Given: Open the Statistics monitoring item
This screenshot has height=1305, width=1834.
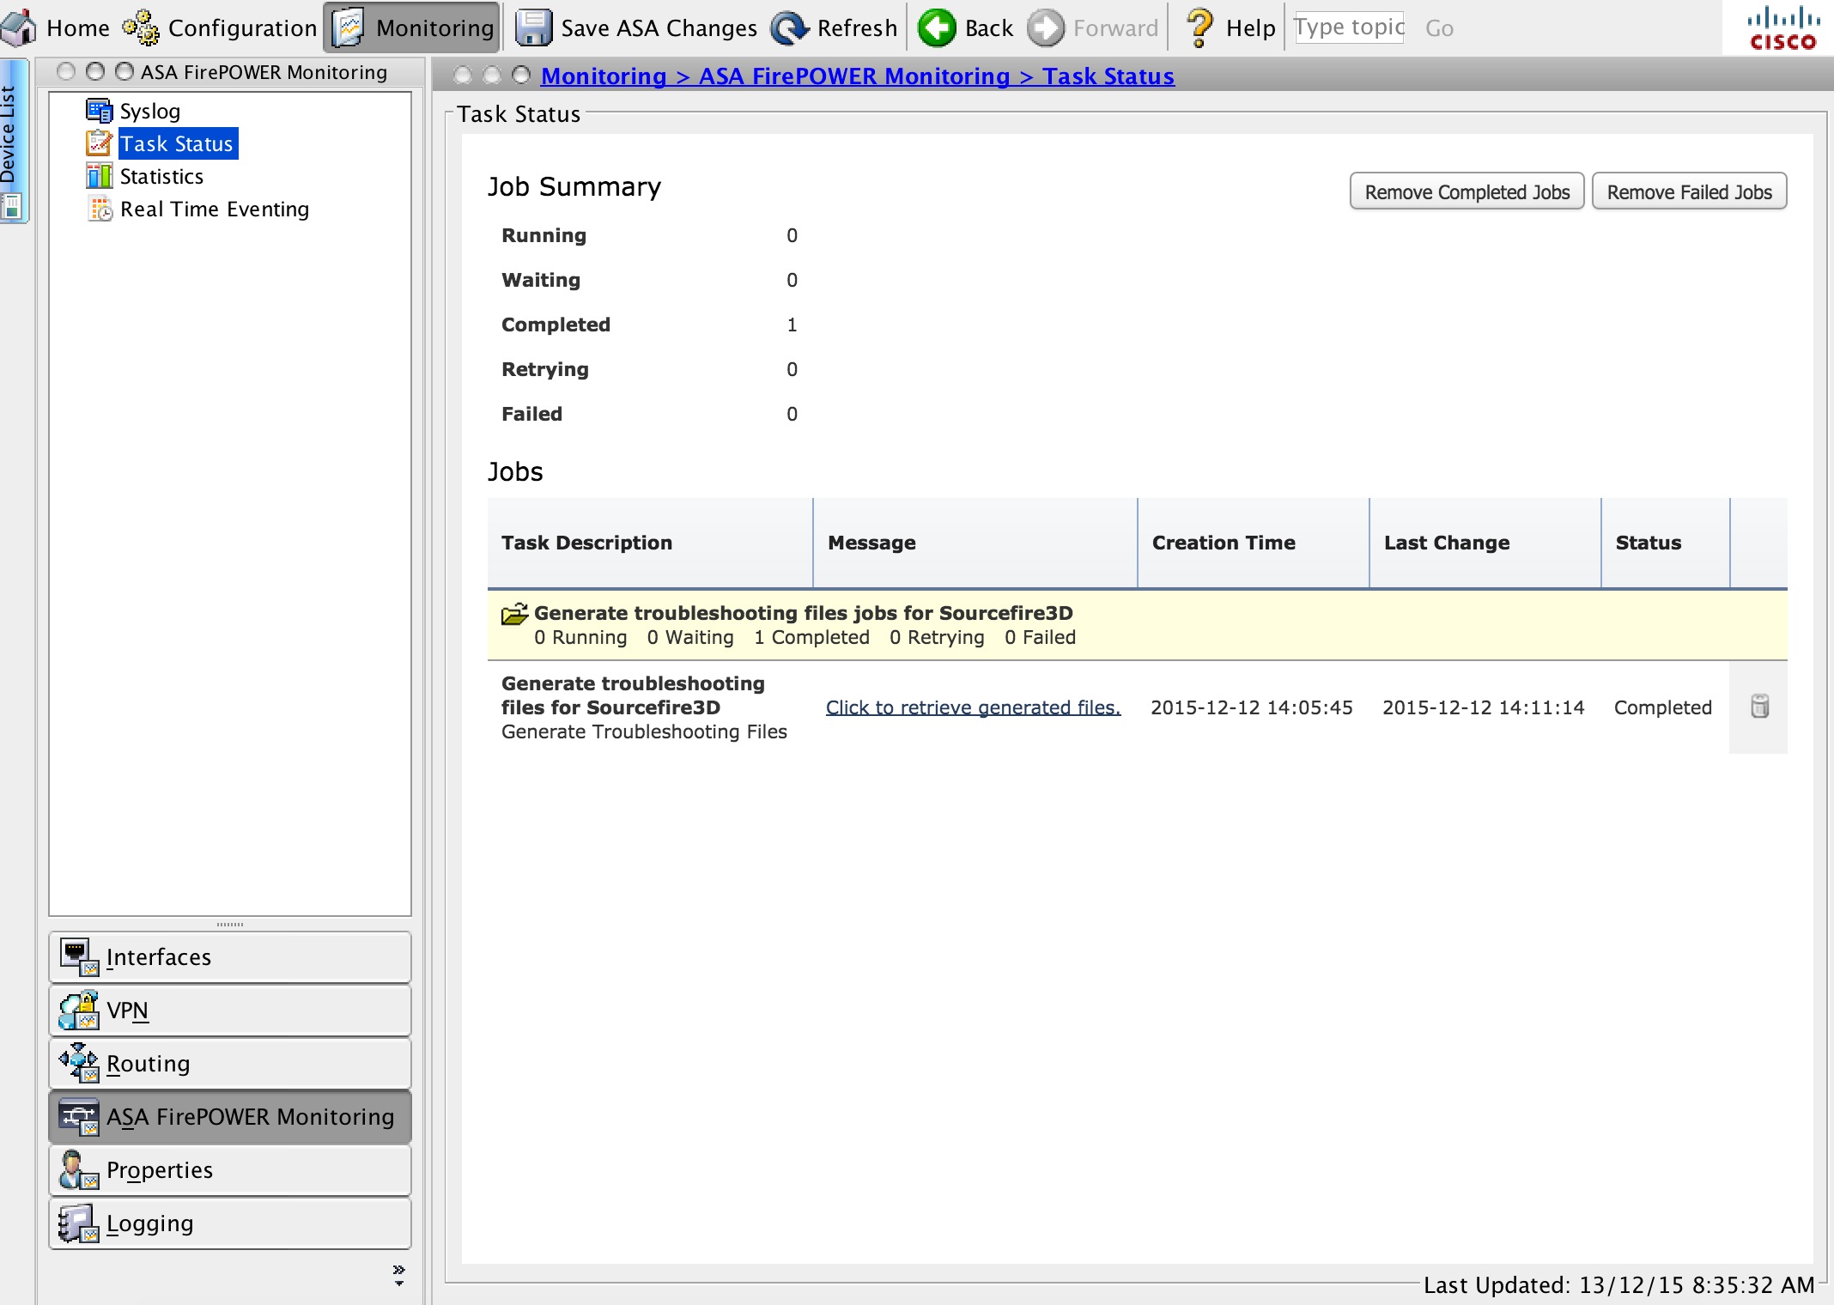Looking at the screenshot, I should pos(161,177).
